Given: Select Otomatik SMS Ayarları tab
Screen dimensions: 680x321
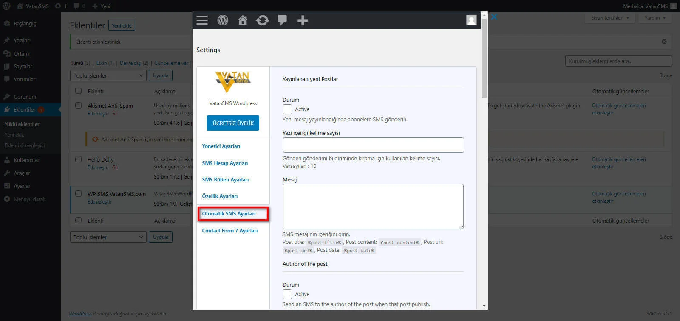Looking at the screenshot, I should click(229, 214).
